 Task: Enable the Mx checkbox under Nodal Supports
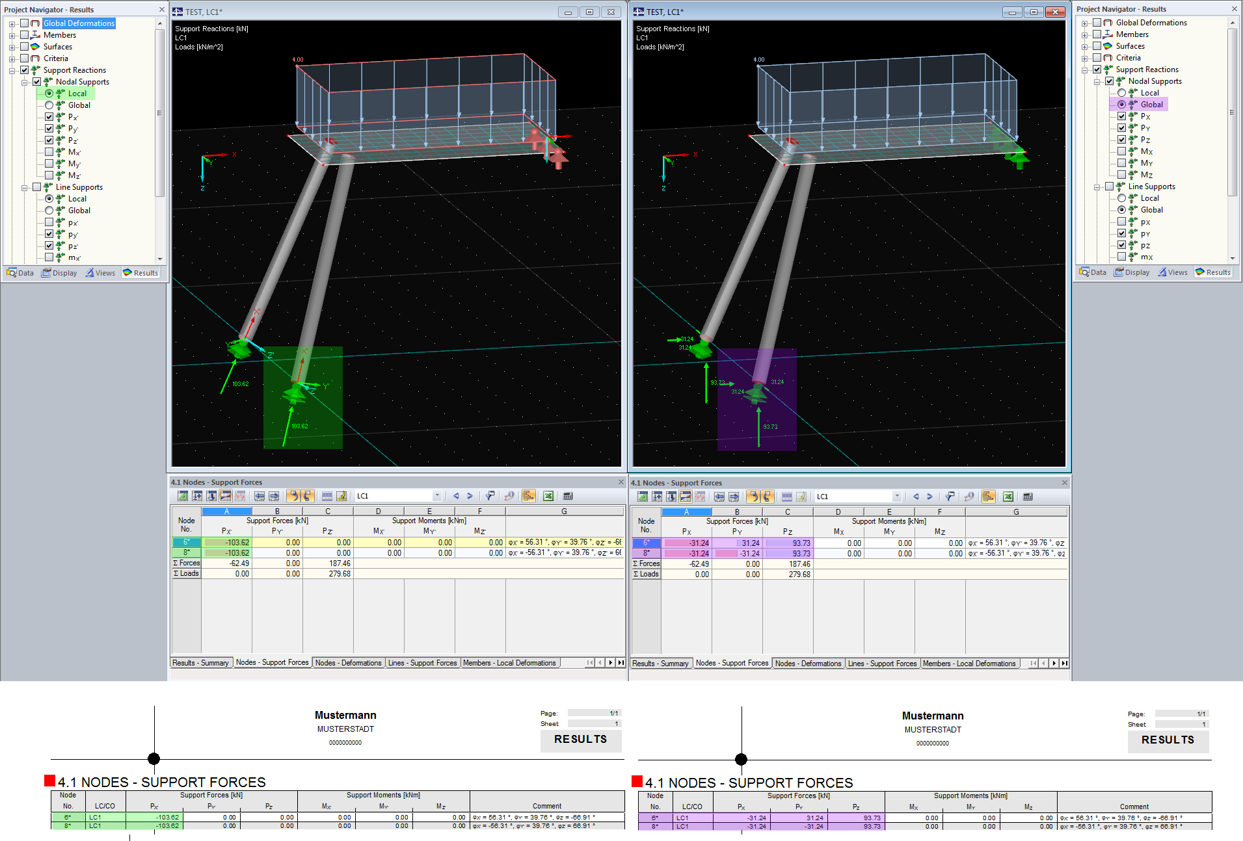coord(49,151)
